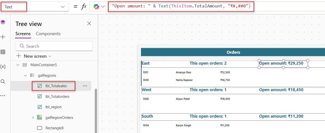Screen dimensions: 325x133
Task: Open the sidebar more options ellipsis
Action: coord(3,96)
